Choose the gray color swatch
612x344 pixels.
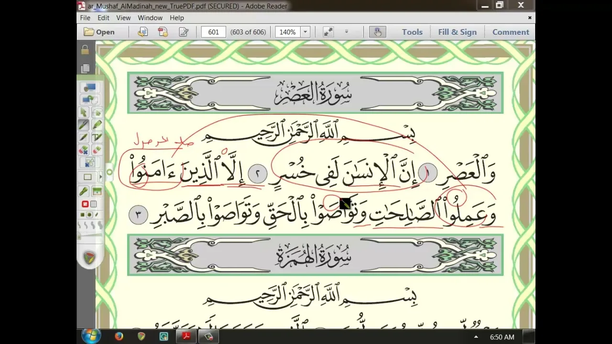coord(94,204)
